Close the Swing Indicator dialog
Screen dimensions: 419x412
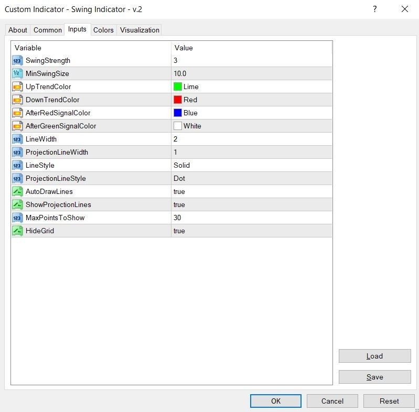pos(404,9)
